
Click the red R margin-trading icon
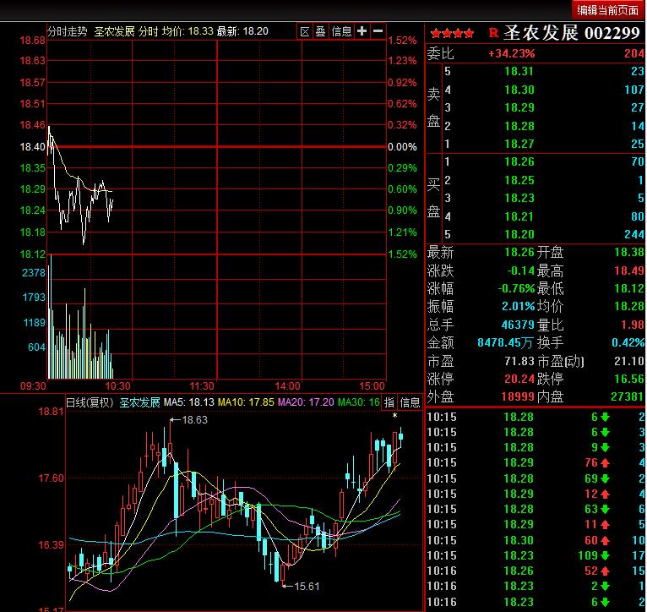493,34
